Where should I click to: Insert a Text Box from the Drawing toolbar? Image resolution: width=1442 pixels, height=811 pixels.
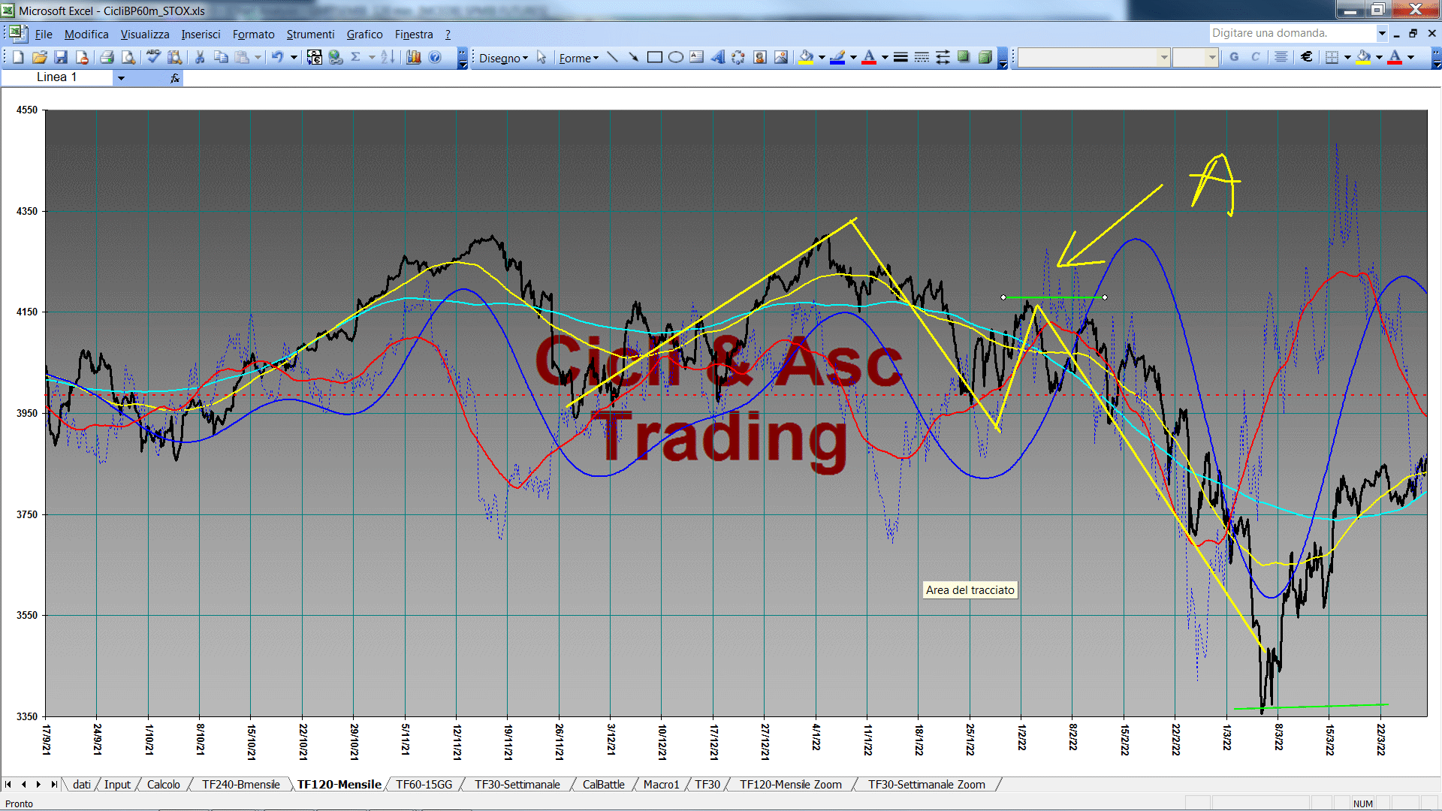click(696, 57)
